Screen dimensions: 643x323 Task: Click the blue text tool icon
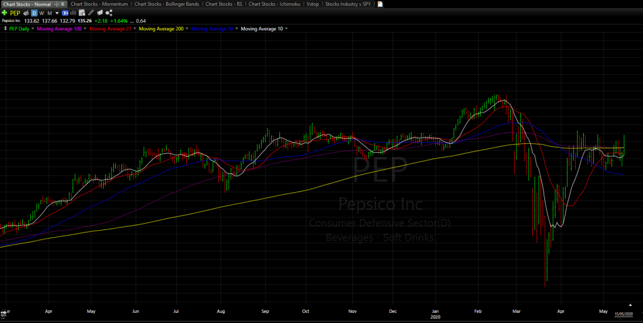[65, 13]
